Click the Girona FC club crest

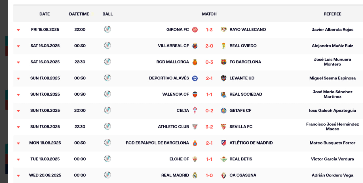tap(195, 30)
